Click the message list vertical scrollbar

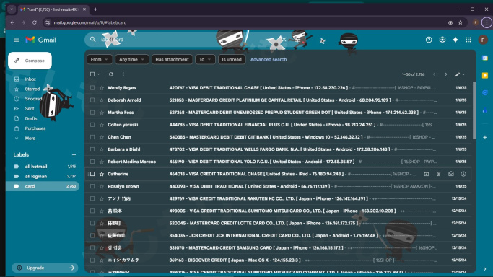point(474,110)
